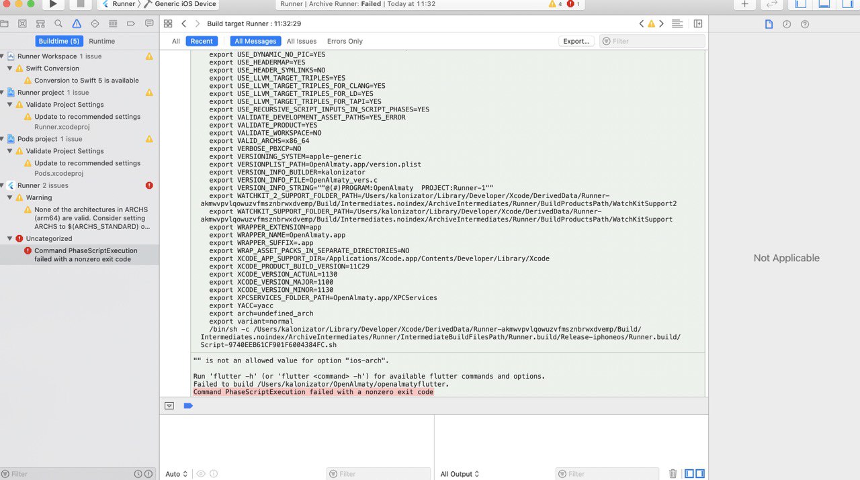Viewport: 860px width, 480px height.
Task: Click the Export... button
Action: [x=576, y=41]
